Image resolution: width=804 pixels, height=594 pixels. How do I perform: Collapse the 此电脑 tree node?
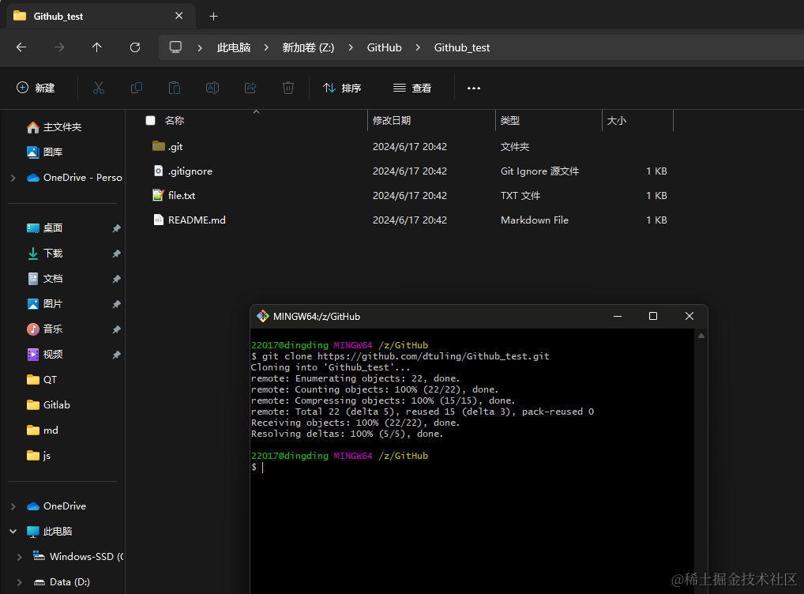(x=13, y=532)
